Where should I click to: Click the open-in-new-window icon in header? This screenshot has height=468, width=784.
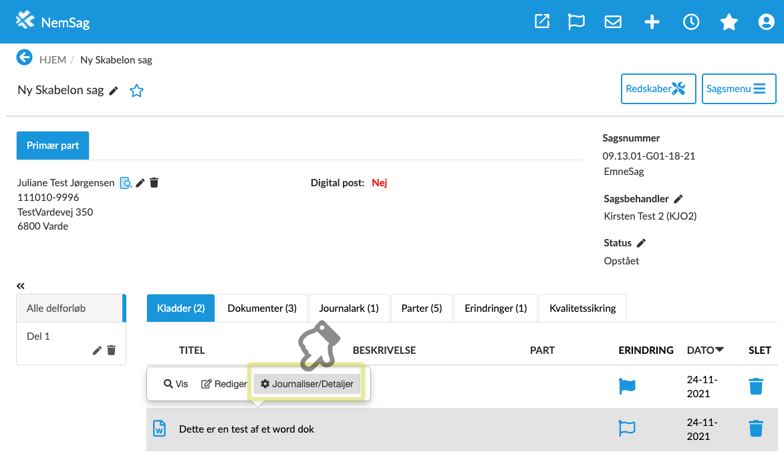point(542,22)
